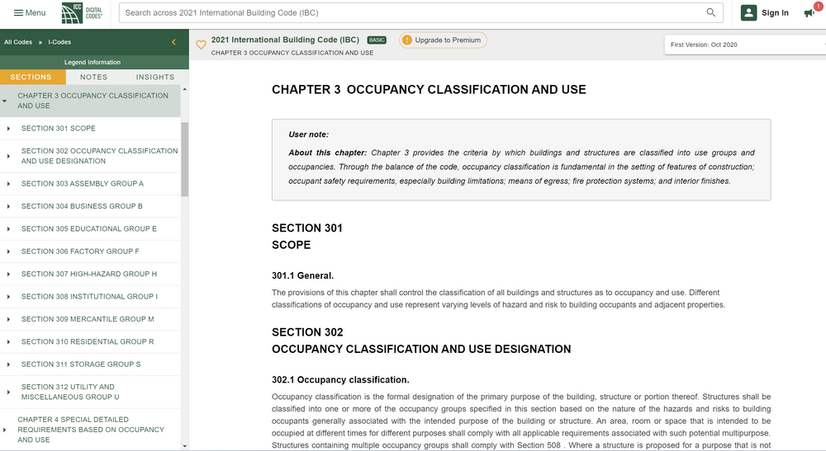Click the Upgrade to Premium button
Screen dimensions: 826x451
click(x=447, y=40)
